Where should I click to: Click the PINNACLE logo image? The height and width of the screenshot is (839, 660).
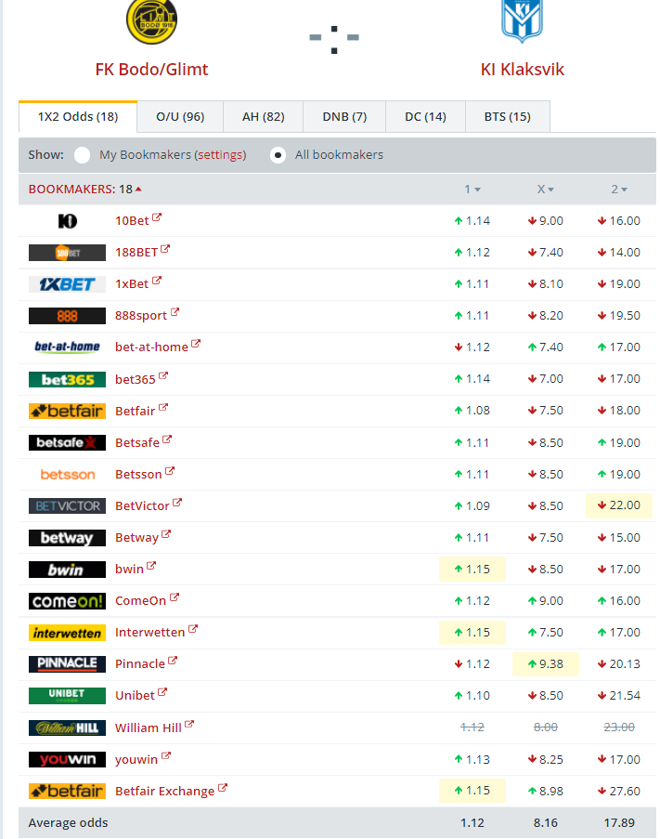pyautogui.click(x=68, y=664)
